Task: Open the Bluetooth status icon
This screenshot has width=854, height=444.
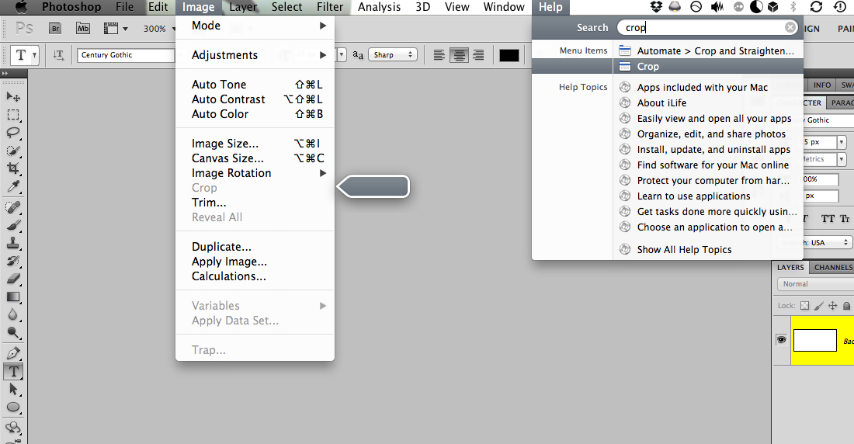Action: pos(793,6)
